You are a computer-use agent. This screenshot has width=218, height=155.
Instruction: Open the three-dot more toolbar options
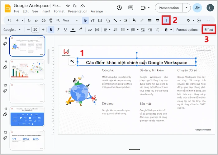coord(167,21)
